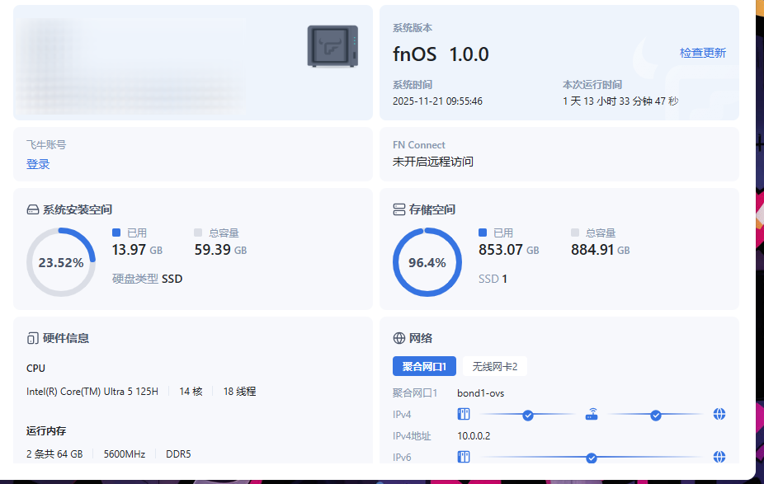764x484 pixels.
Task: Click the 2 条共 64 GB memory text
Action: pyautogui.click(x=54, y=454)
